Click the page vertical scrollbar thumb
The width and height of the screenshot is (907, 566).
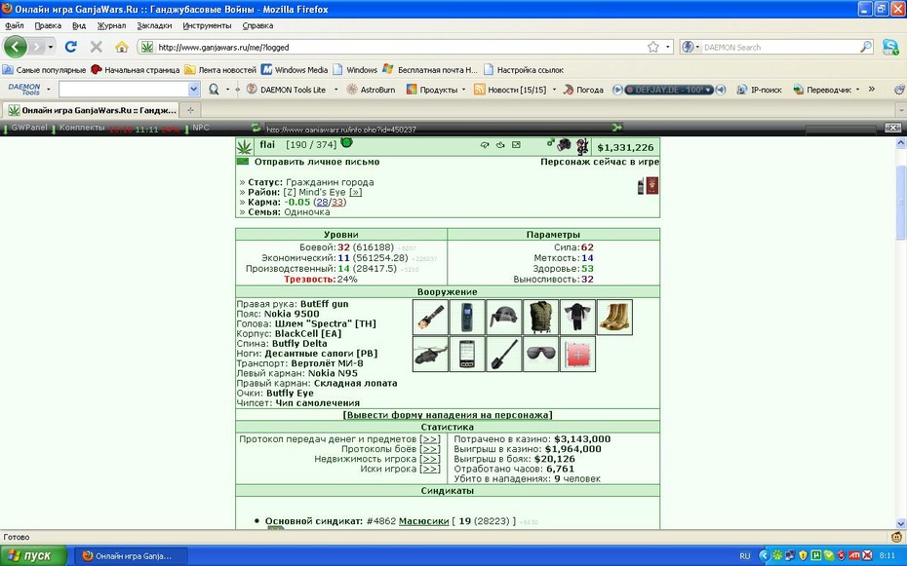click(901, 204)
